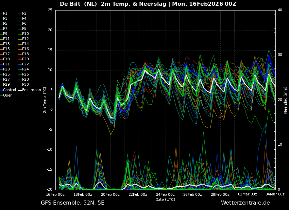Click the P10 entry in the legend

coord(25,34)
